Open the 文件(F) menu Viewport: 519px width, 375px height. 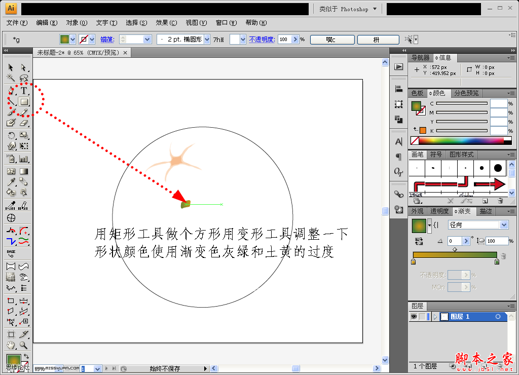tap(17, 22)
